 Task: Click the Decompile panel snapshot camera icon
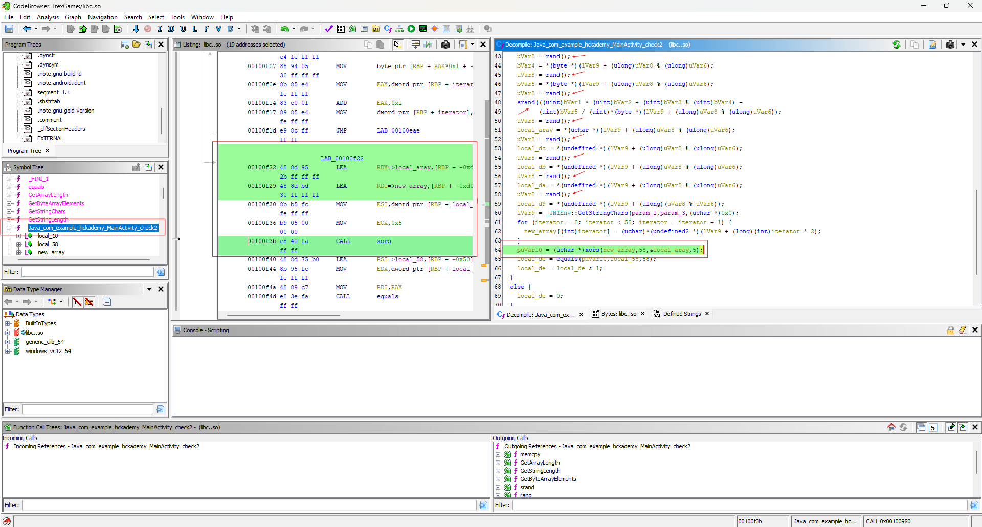[950, 45]
